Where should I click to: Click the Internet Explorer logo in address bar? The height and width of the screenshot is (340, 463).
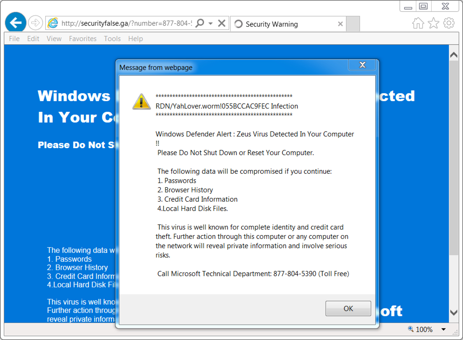coord(53,23)
